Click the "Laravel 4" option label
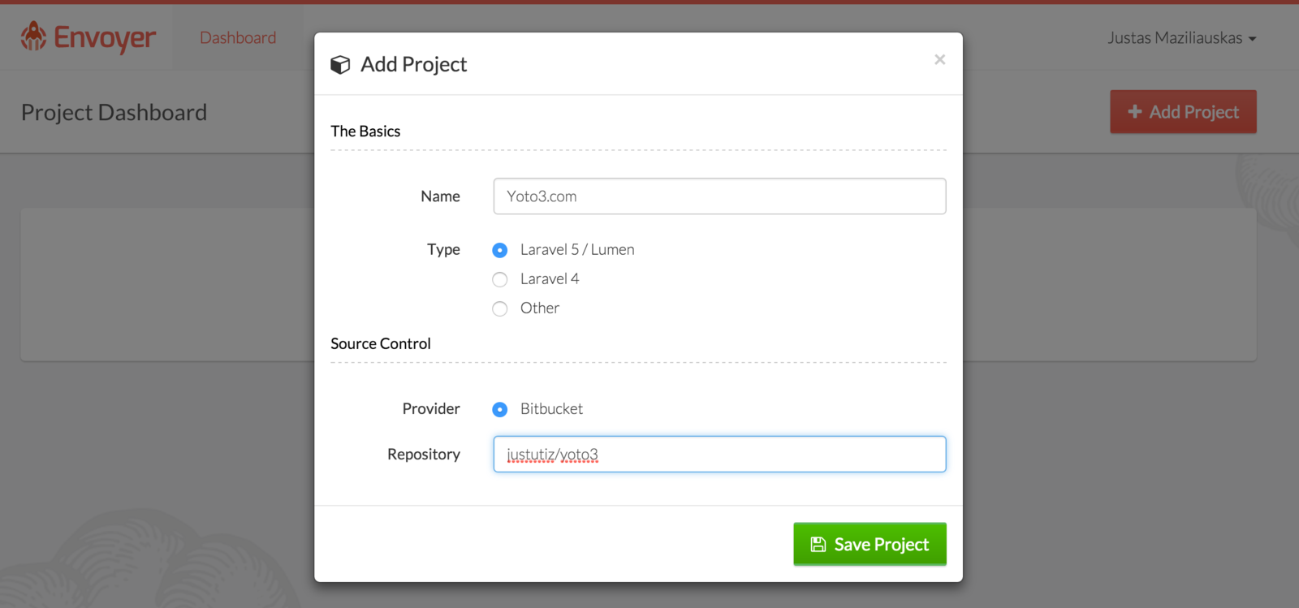 point(550,278)
